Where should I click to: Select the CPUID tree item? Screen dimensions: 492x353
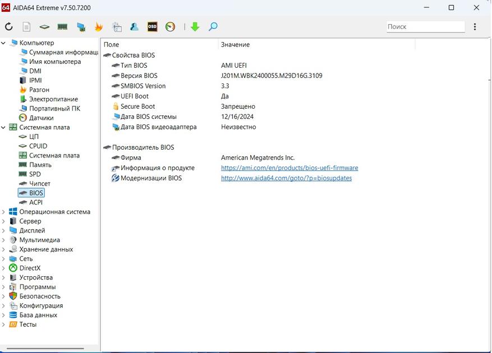click(x=38, y=146)
